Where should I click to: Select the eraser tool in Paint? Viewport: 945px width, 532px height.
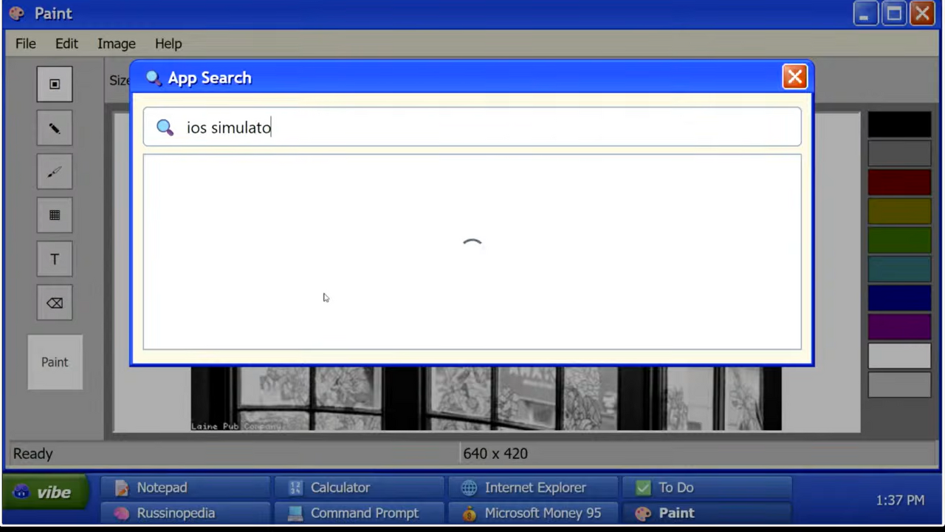click(x=55, y=303)
